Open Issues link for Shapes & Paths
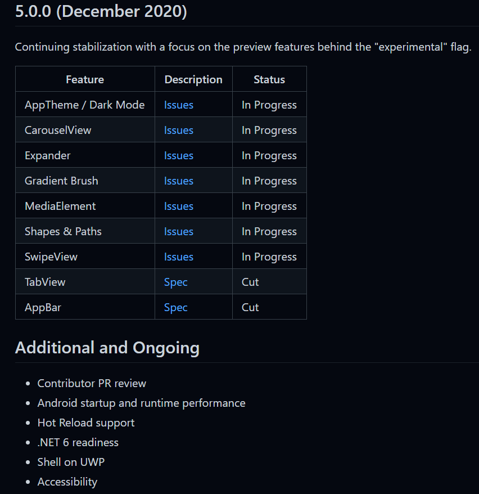Image resolution: width=479 pixels, height=494 pixels. [x=178, y=231]
